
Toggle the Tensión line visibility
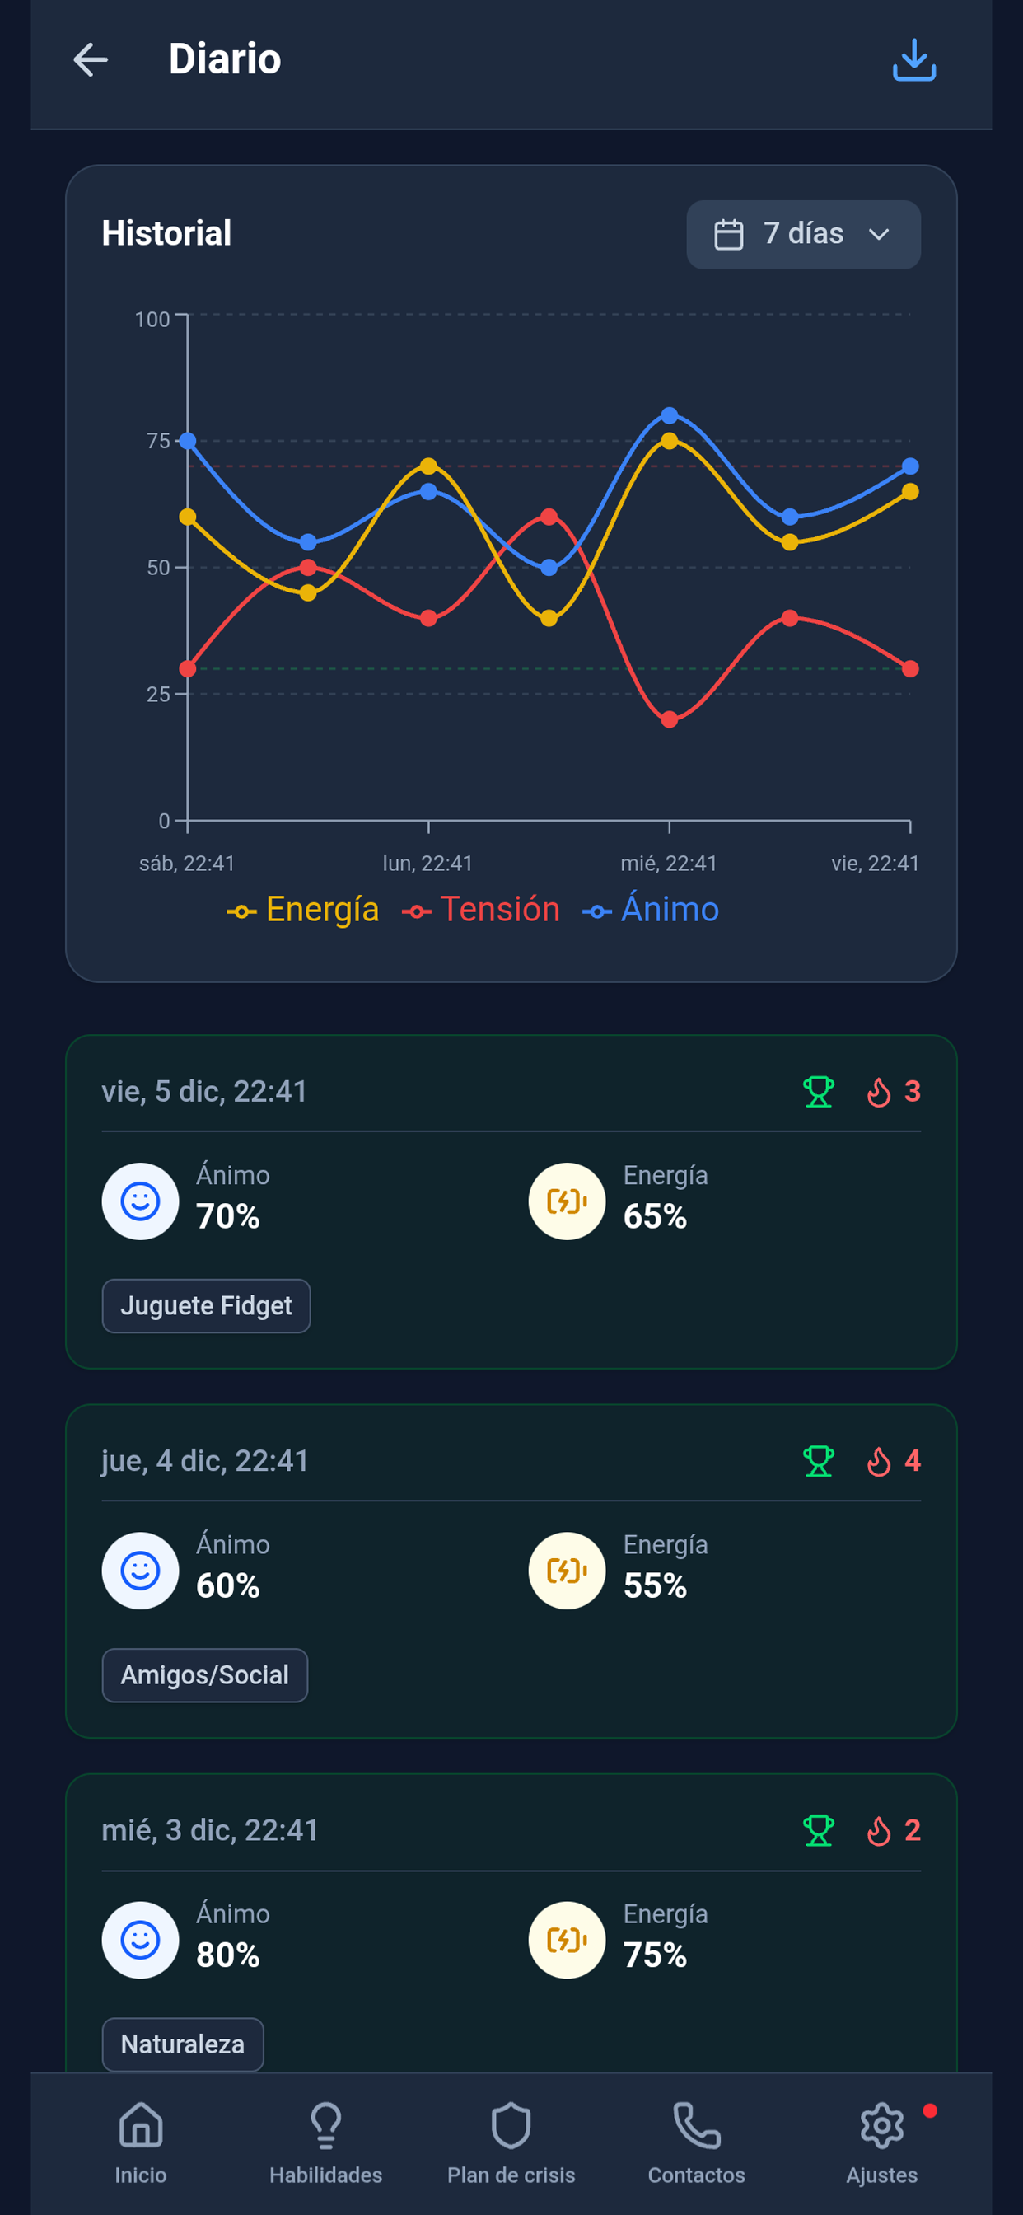pyautogui.click(x=484, y=909)
